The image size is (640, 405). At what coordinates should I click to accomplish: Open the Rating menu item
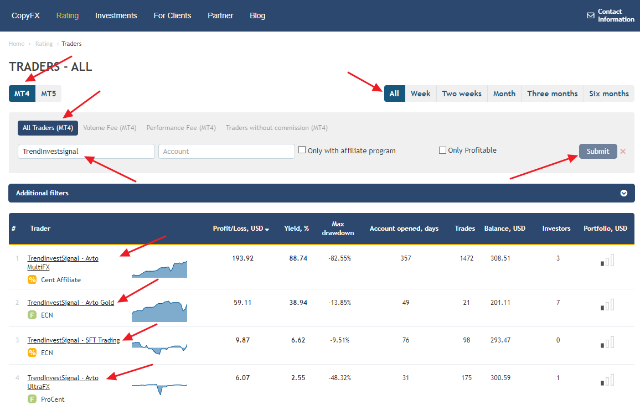coord(68,15)
